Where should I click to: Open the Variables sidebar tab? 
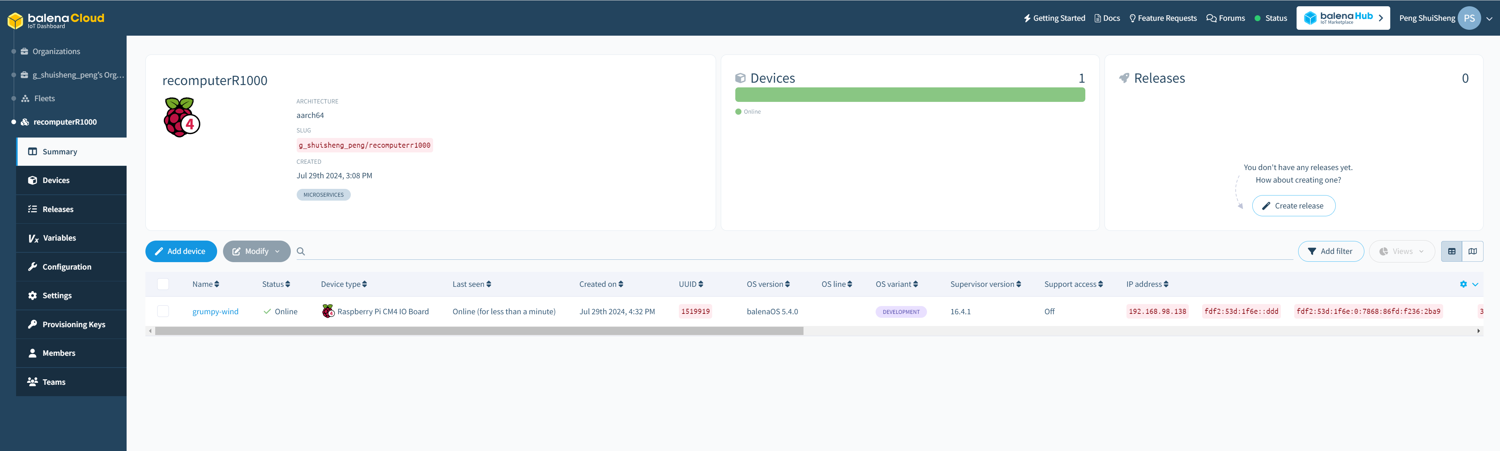click(72, 238)
